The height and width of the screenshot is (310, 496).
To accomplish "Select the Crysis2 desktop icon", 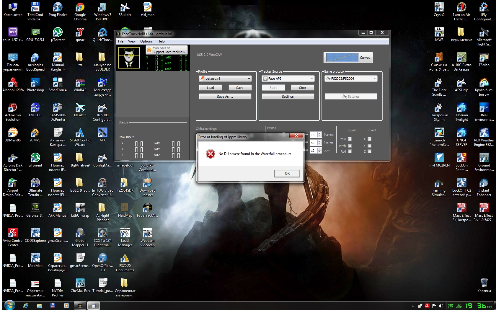I will [439, 10].
